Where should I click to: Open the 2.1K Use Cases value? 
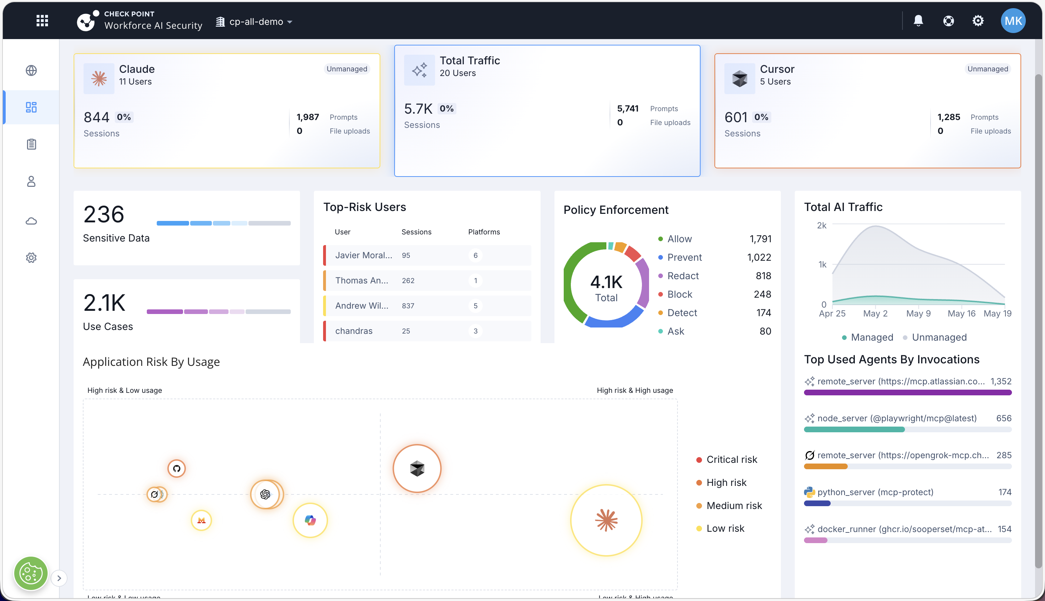pyautogui.click(x=104, y=303)
